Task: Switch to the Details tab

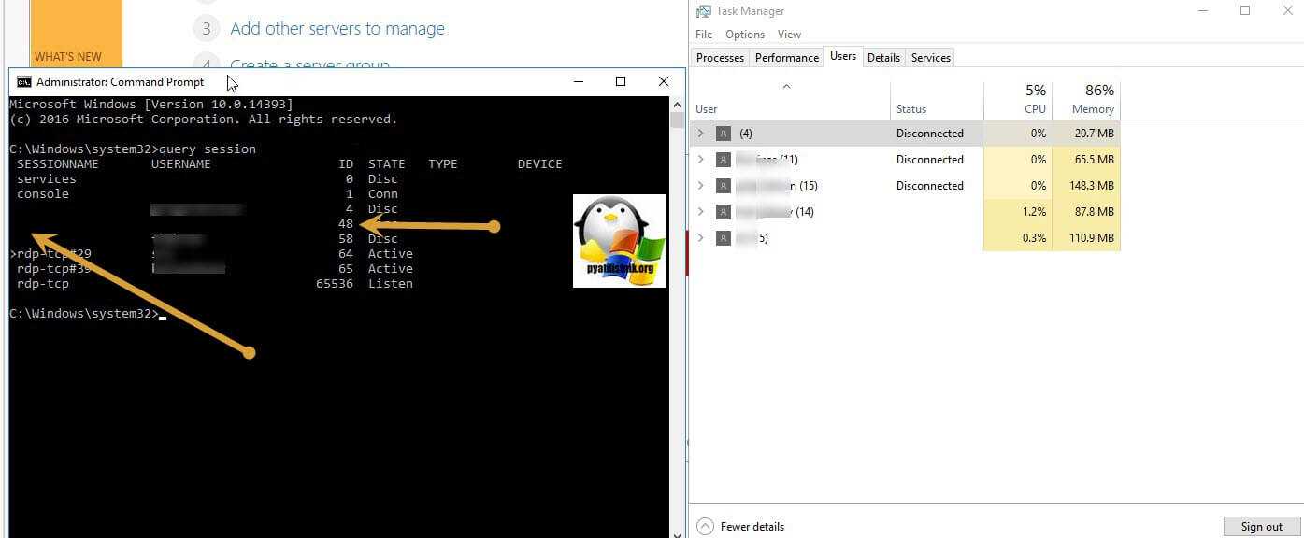Action: pos(883,58)
